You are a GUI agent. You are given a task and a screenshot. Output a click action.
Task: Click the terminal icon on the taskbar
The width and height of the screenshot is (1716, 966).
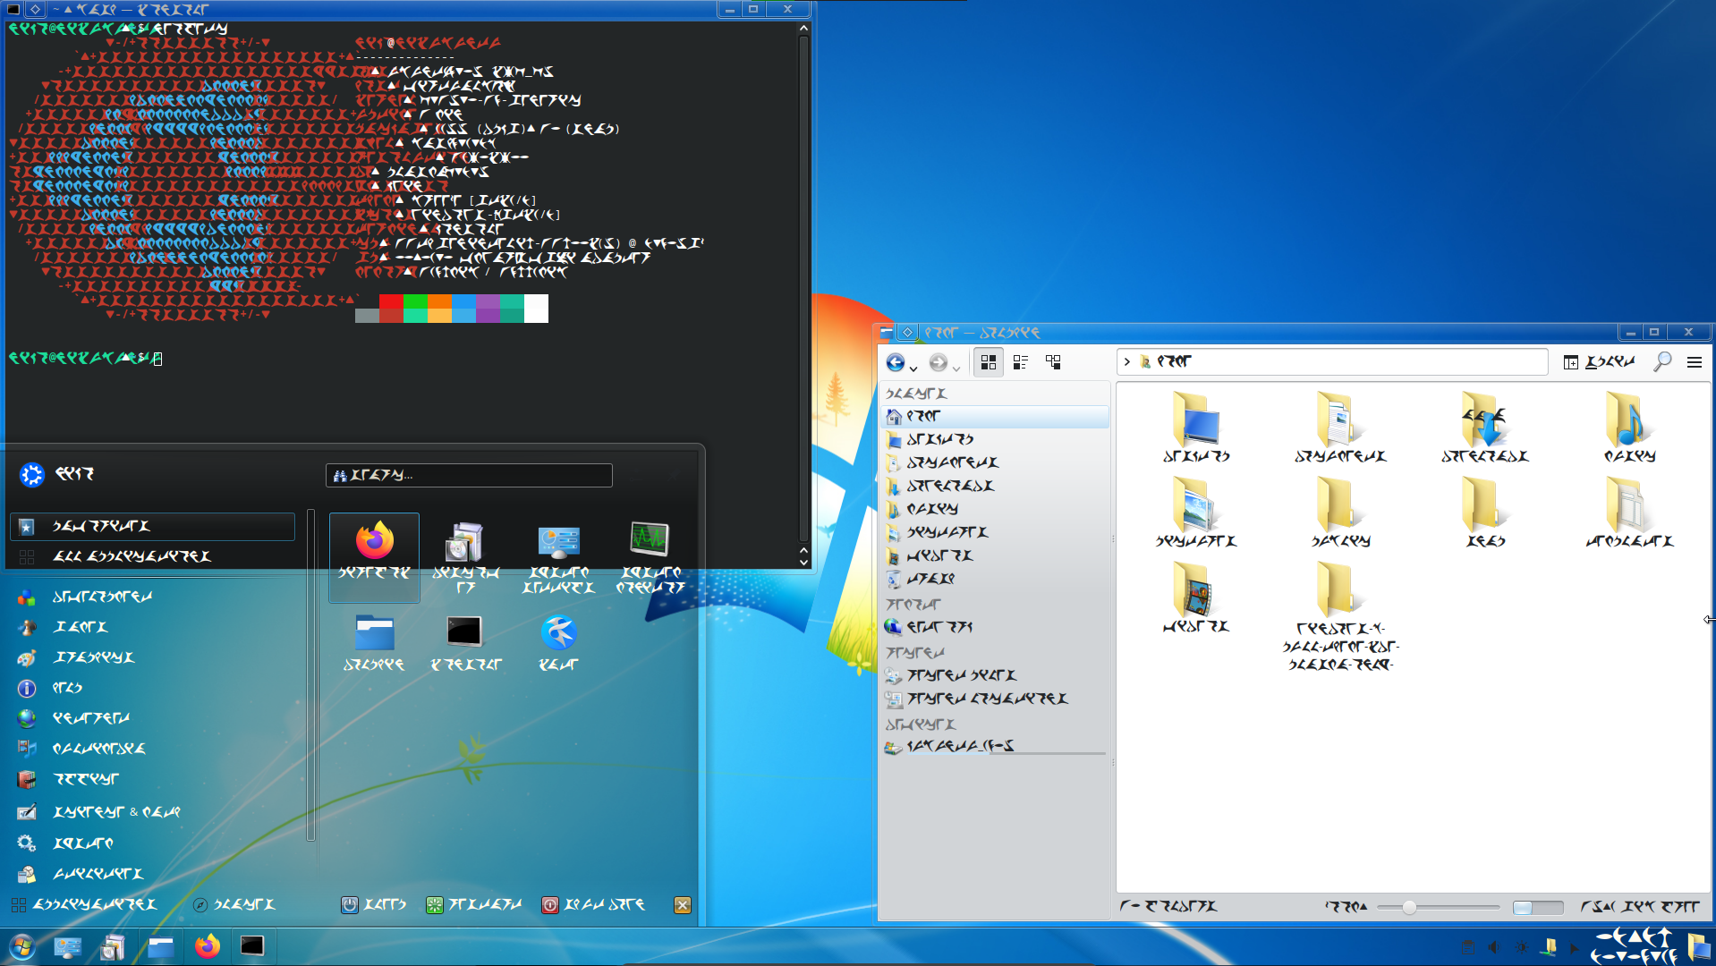tap(252, 946)
